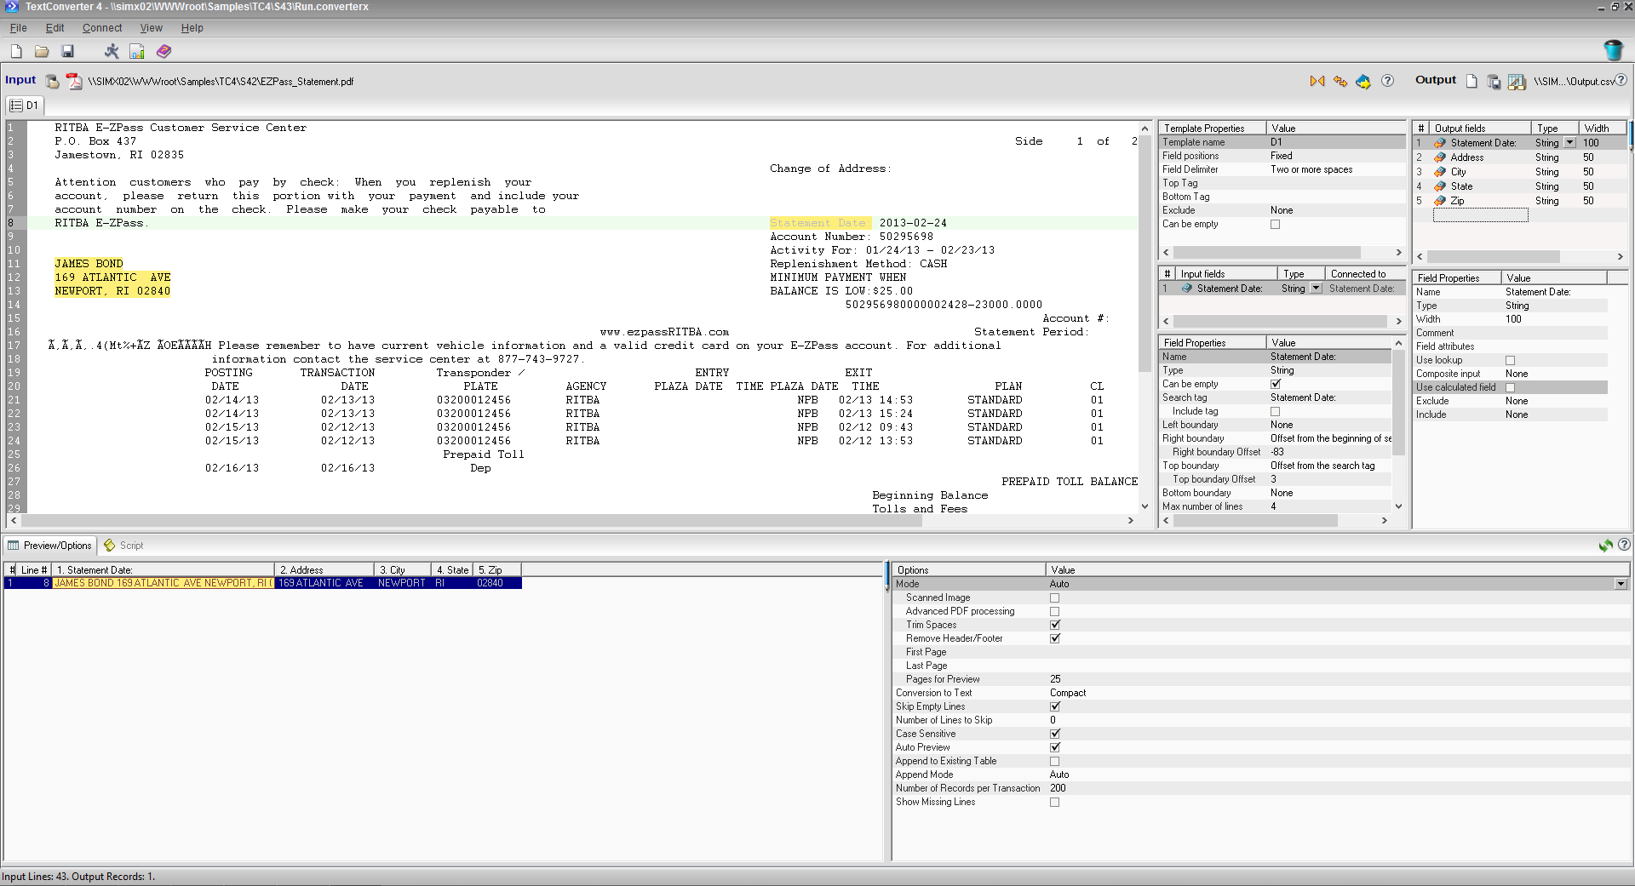The height and width of the screenshot is (886, 1635).
Task: Open the View menu
Action: click(151, 28)
